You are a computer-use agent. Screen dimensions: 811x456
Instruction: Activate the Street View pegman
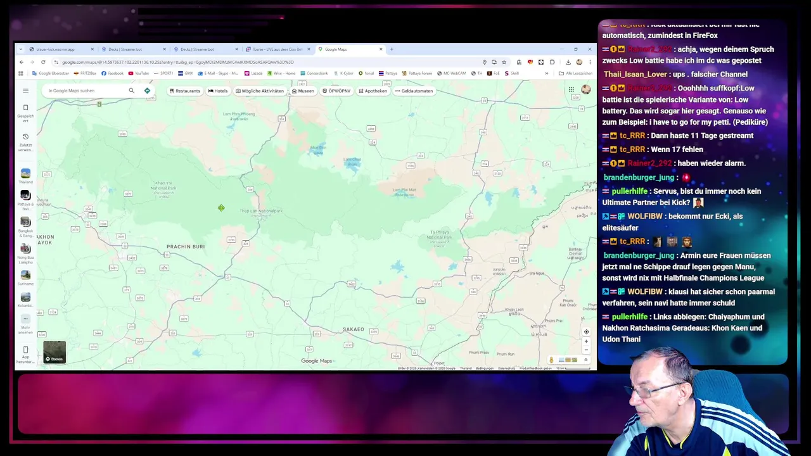551,360
